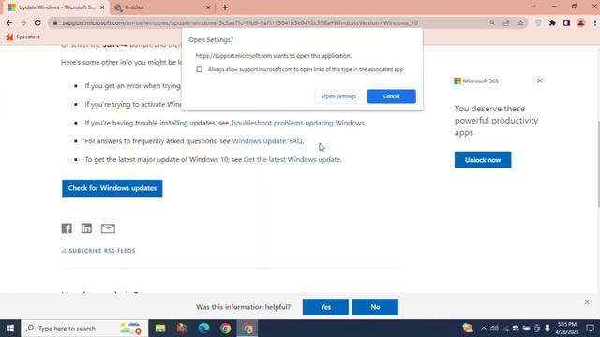The width and height of the screenshot is (600, 337).
Task: Open File Explorer from the taskbar
Action: click(160, 329)
